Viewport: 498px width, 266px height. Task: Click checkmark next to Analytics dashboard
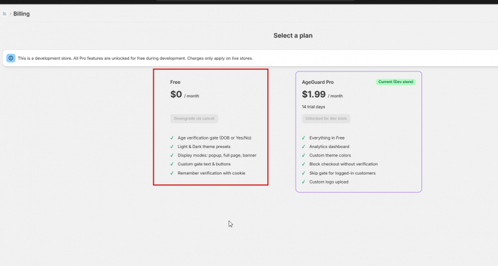[x=303, y=147]
